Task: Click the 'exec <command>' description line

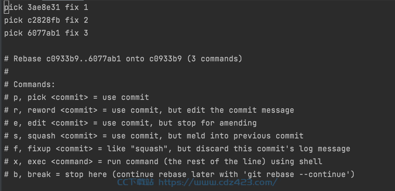Action: (x=163, y=162)
